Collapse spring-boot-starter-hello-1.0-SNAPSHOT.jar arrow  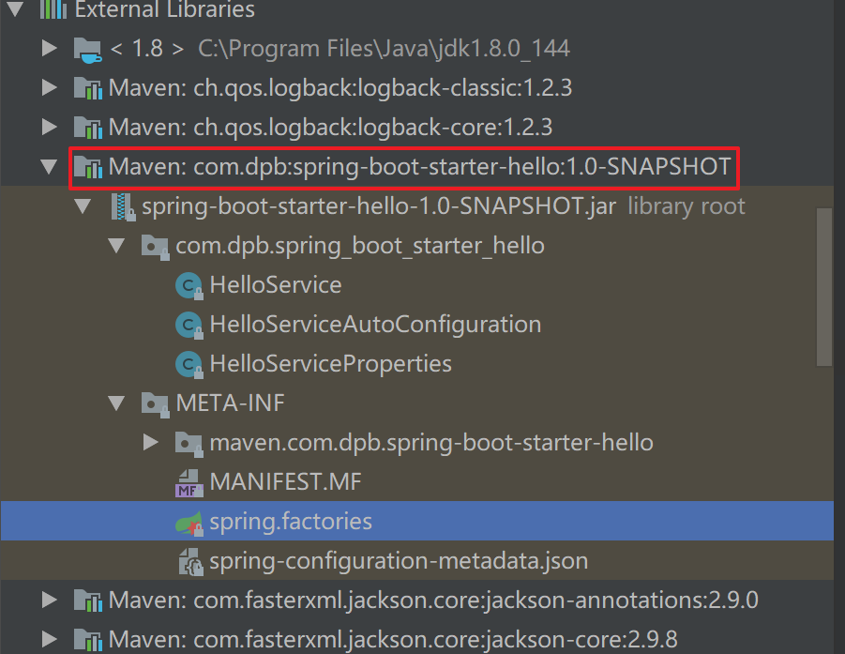(x=83, y=206)
